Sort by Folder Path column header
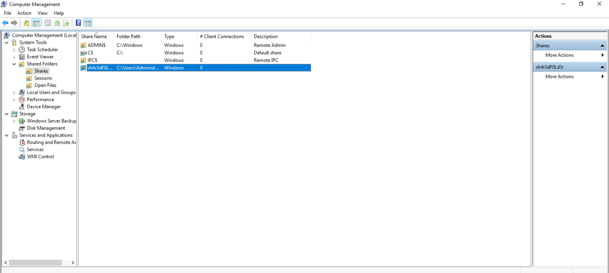 click(128, 36)
